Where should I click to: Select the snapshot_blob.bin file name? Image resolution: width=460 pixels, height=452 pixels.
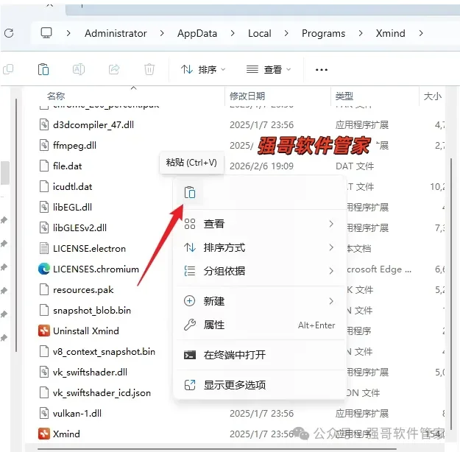pos(92,310)
